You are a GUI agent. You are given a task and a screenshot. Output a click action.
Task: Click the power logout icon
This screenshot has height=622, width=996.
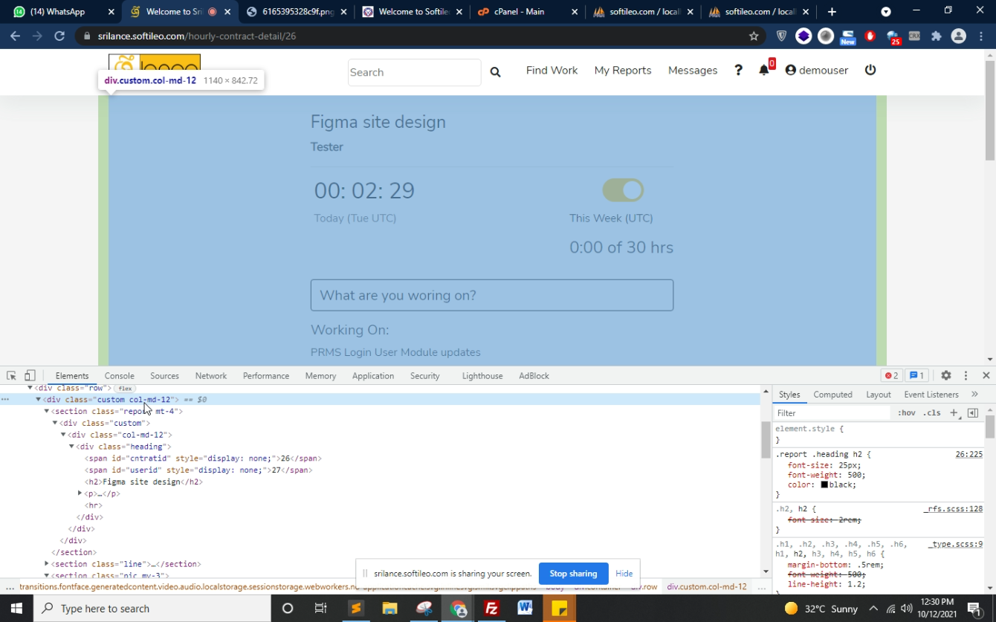pyautogui.click(x=870, y=70)
